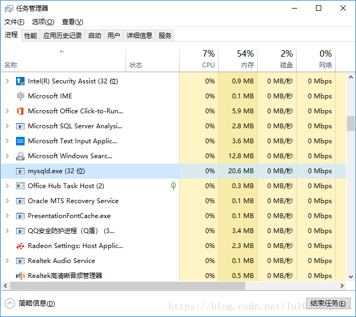
Task: Select the mysqld.exe (32 位) row name
Action: click(56, 171)
